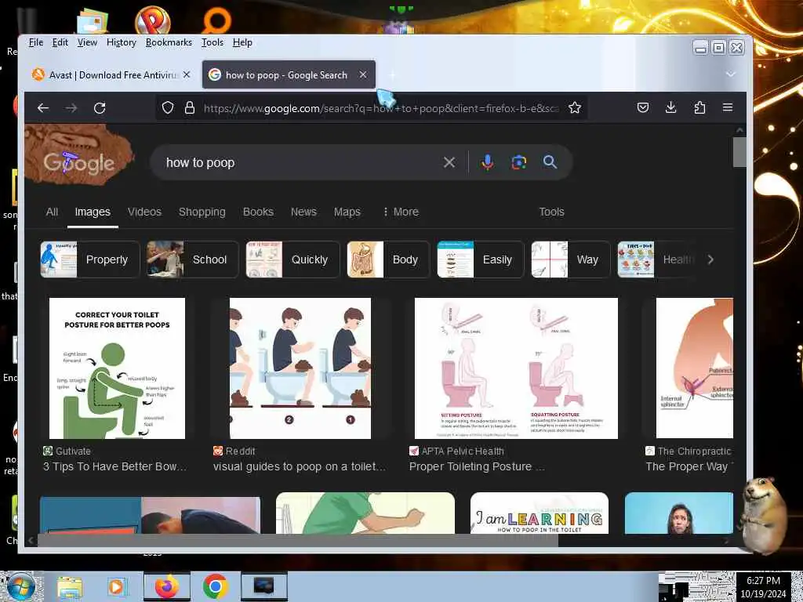This screenshot has height=602, width=803.
Task: Open Windows Start menu orb
Action: tap(21, 586)
